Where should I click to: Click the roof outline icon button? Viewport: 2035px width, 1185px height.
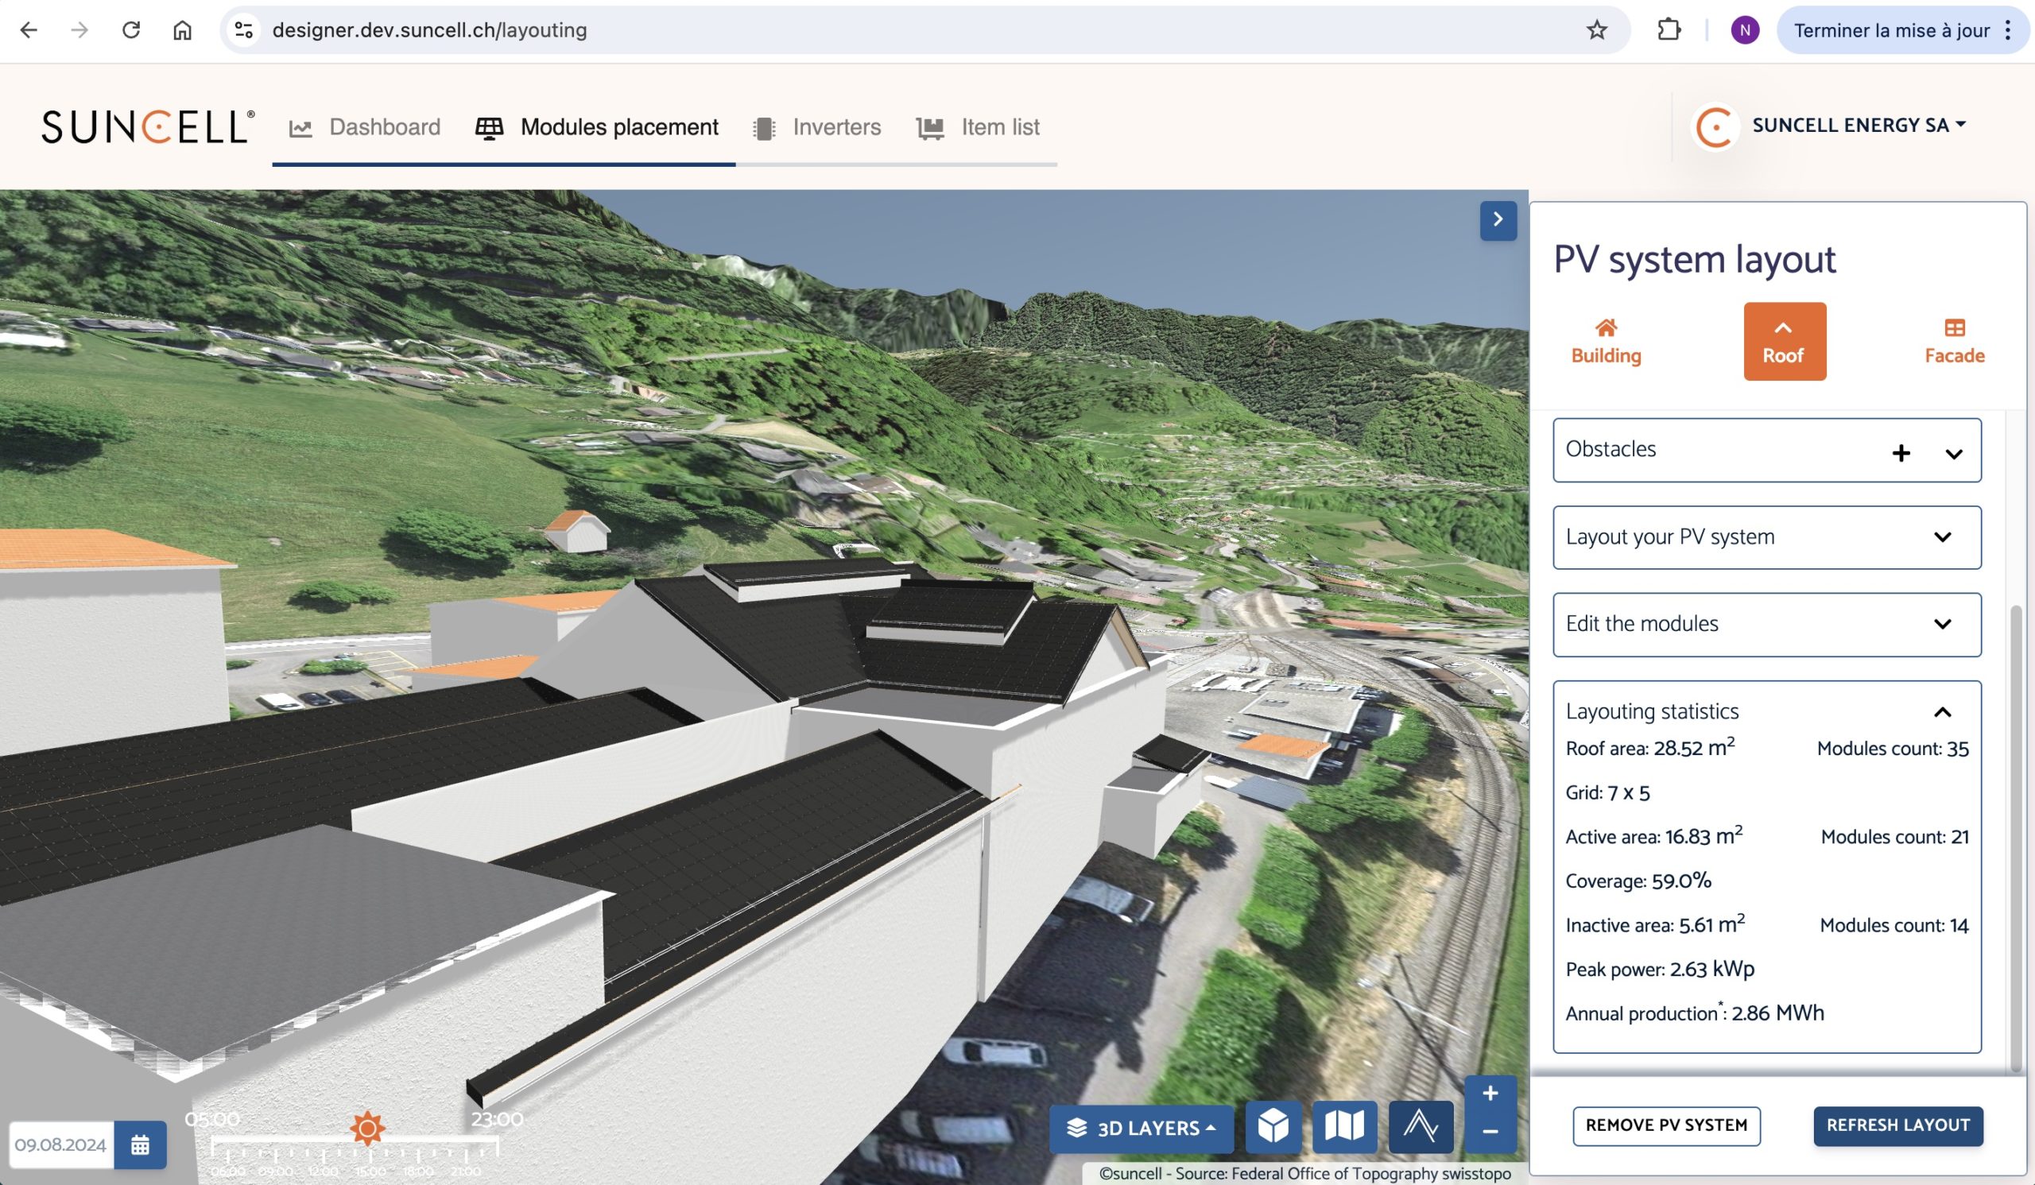(x=1421, y=1126)
